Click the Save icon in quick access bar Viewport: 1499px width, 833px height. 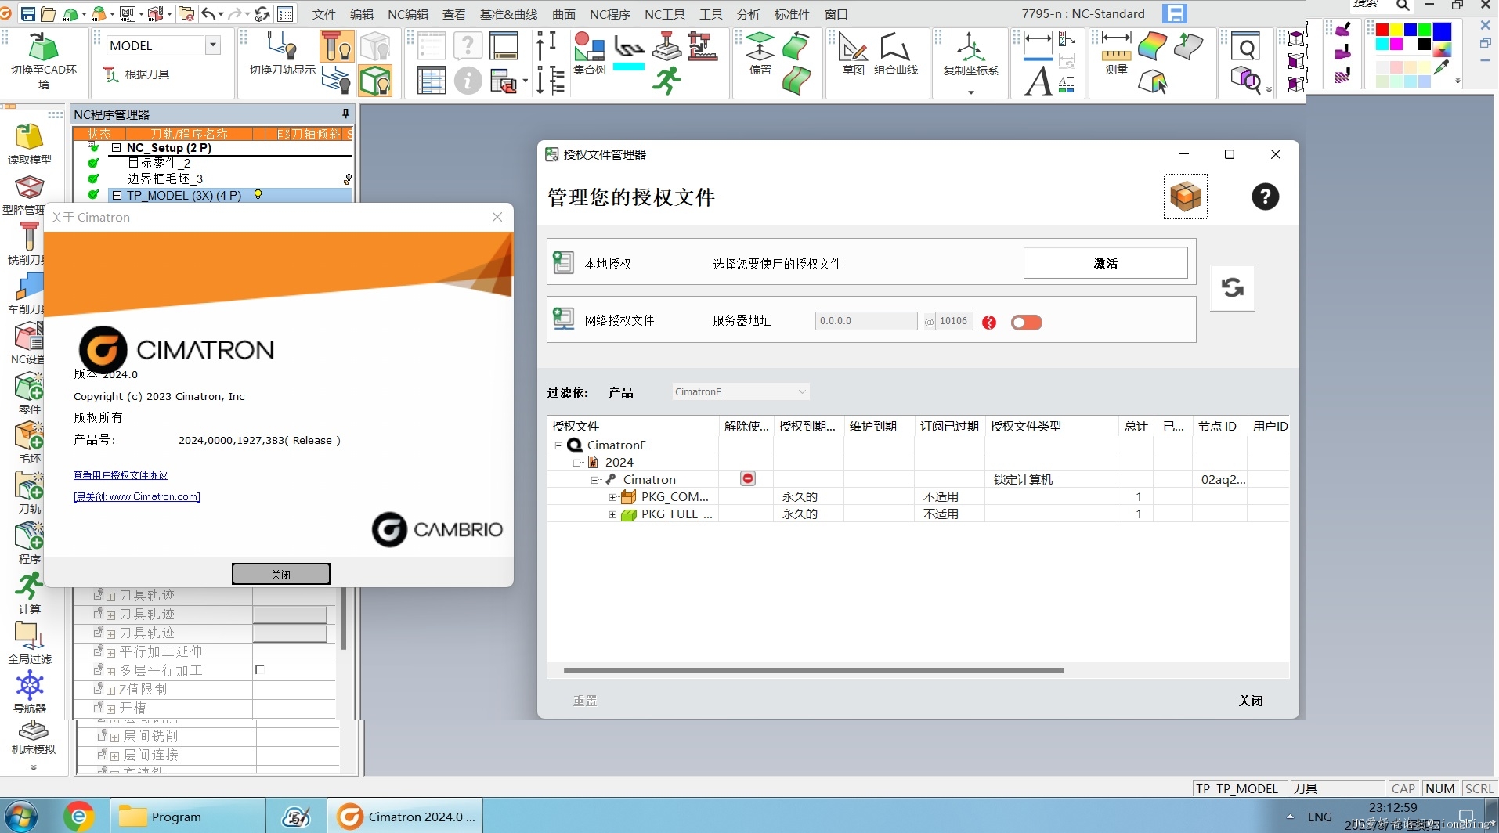(28, 14)
